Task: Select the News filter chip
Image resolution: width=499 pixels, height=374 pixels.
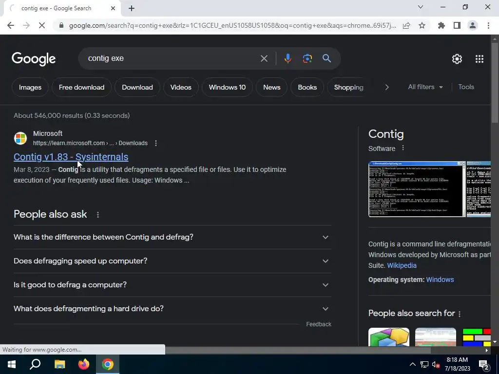Action: tap(272, 87)
